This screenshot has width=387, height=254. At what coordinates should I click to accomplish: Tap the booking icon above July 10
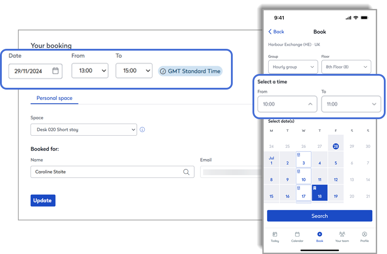(x=299, y=171)
